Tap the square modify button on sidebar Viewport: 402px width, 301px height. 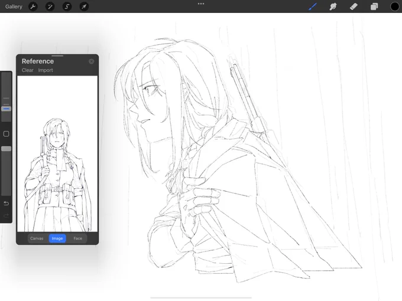point(6,133)
